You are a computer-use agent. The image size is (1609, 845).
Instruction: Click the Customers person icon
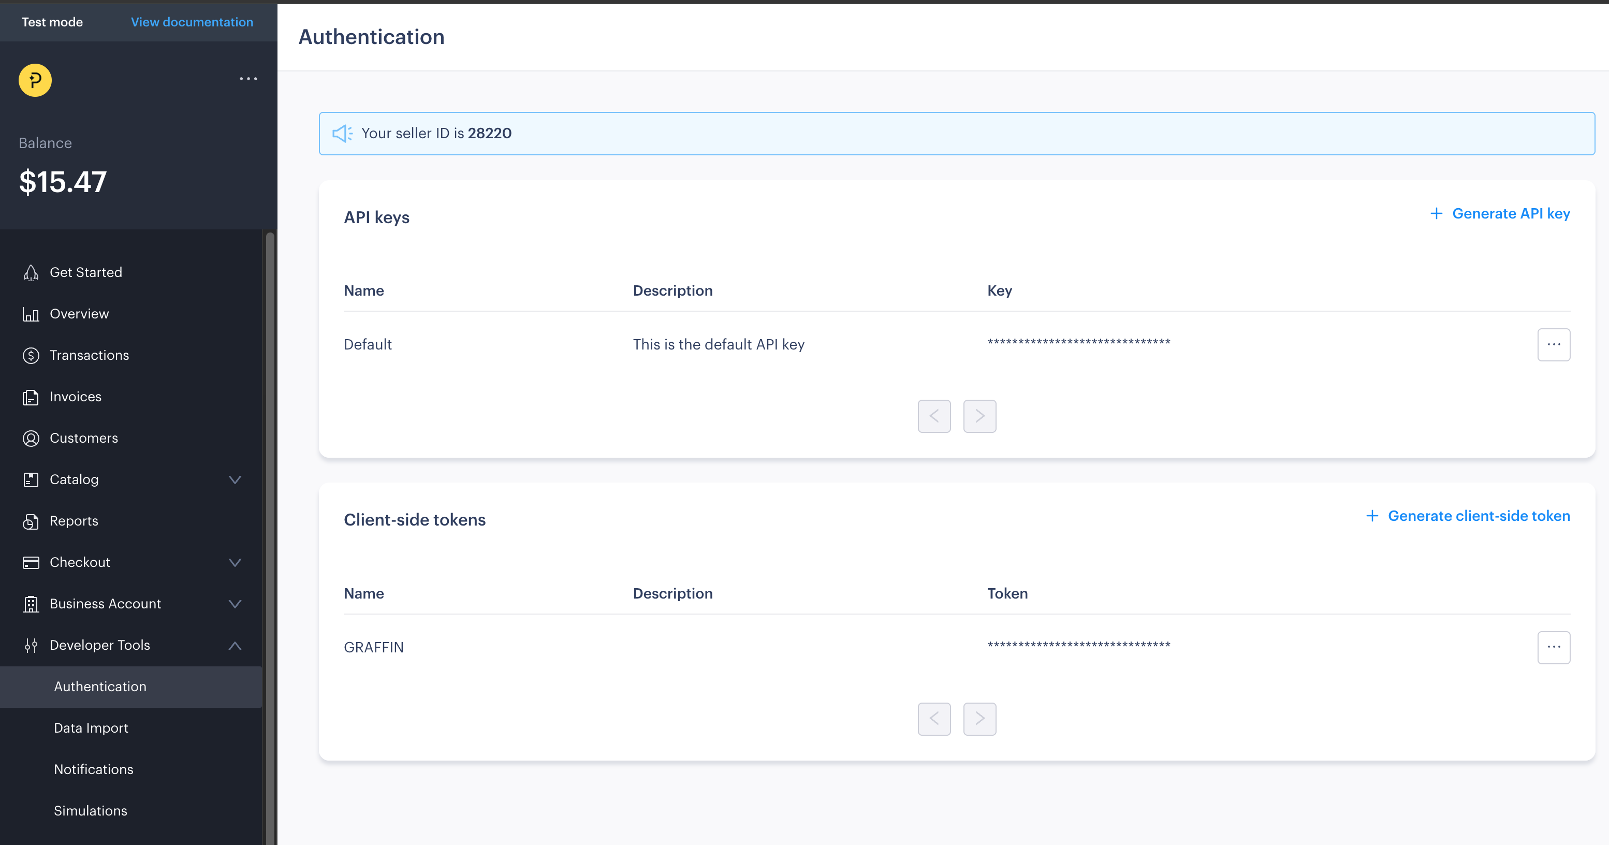coord(31,439)
